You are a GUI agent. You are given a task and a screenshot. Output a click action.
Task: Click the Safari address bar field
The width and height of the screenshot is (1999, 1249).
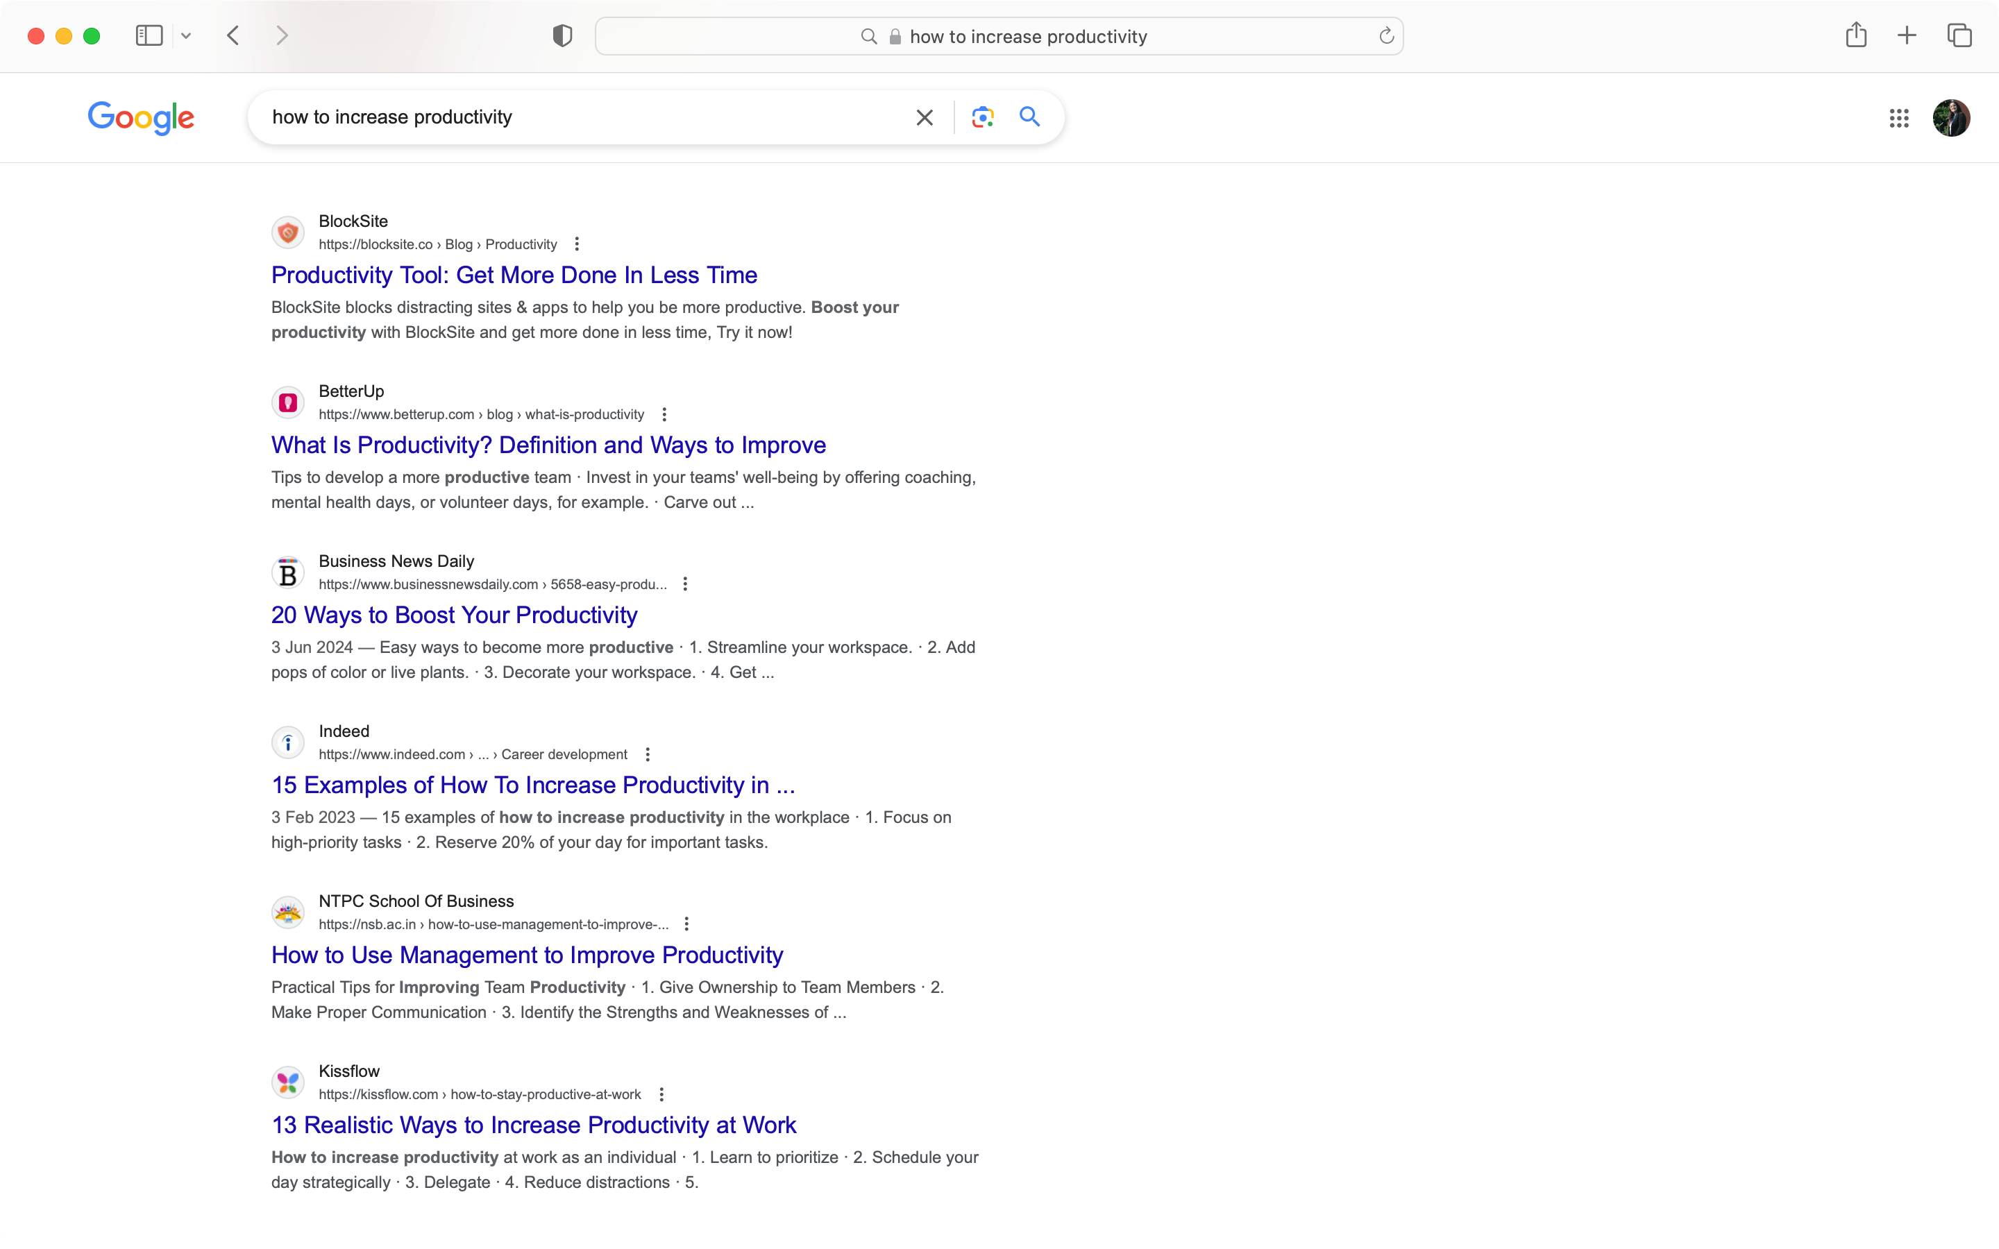pos(999,36)
